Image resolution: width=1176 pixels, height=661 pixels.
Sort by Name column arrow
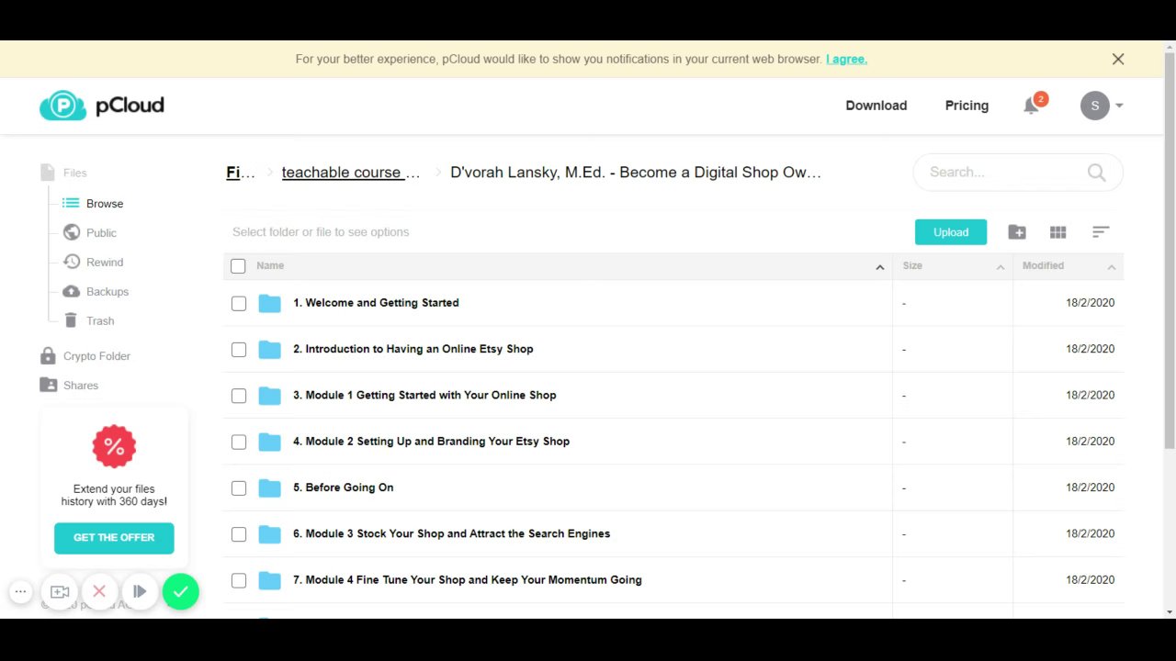pos(879,267)
